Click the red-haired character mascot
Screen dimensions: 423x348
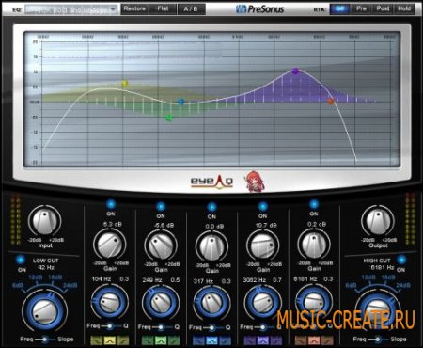(255, 182)
